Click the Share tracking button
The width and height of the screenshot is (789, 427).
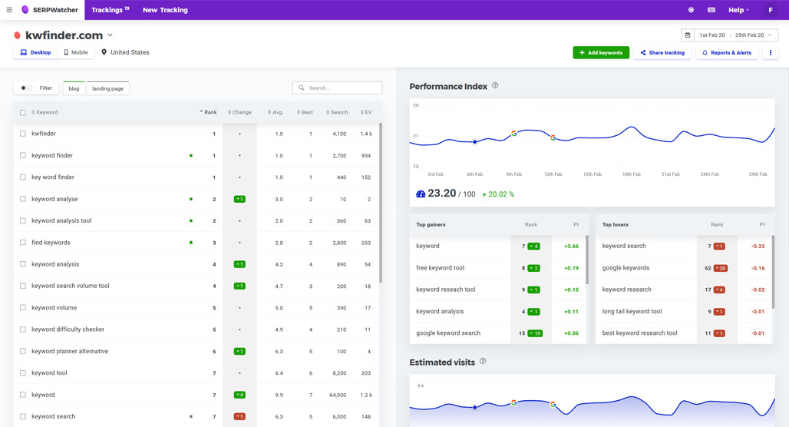(662, 52)
